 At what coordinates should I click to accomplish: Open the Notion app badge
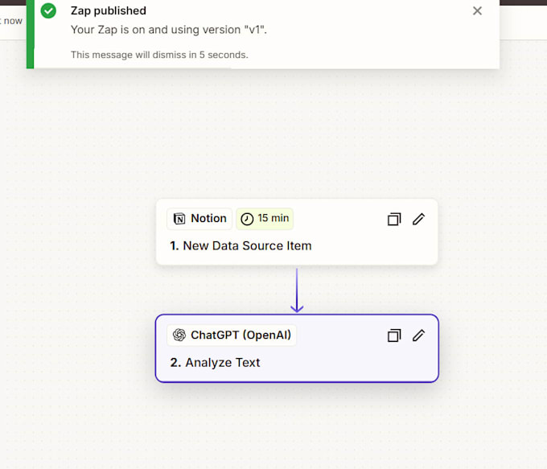coord(199,219)
